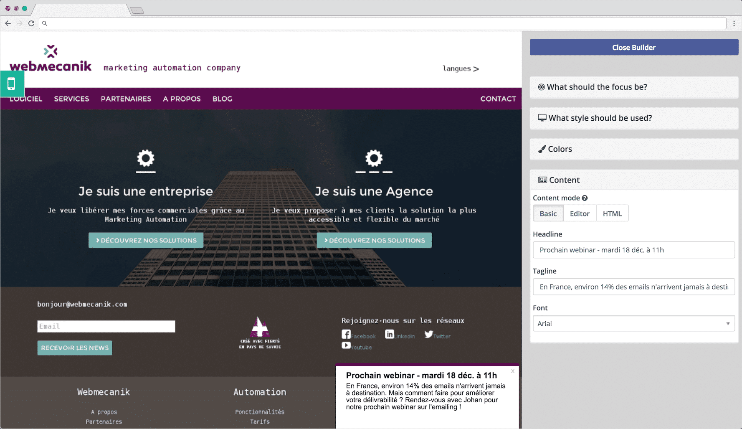Open the SERVICES menu item
742x429 pixels.
pos(71,99)
